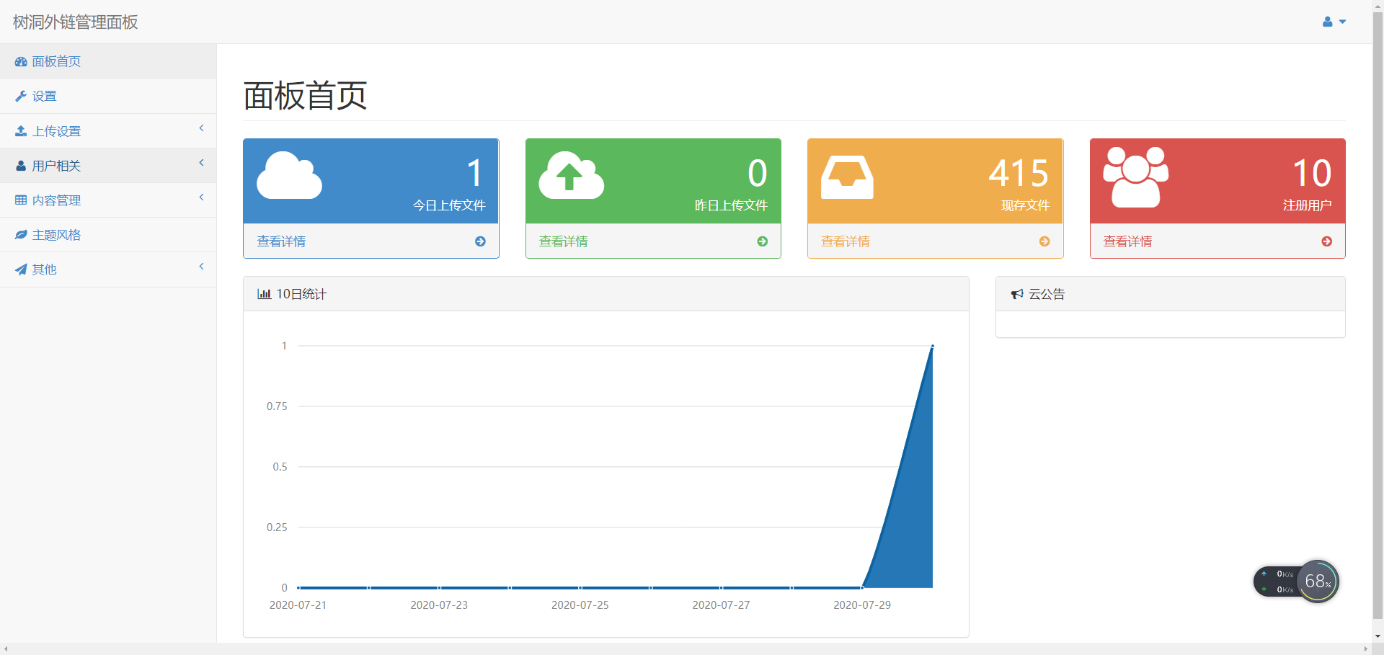Image resolution: width=1384 pixels, height=655 pixels.
Task: Click the users group icon on the red card
Action: (1135, 177)
